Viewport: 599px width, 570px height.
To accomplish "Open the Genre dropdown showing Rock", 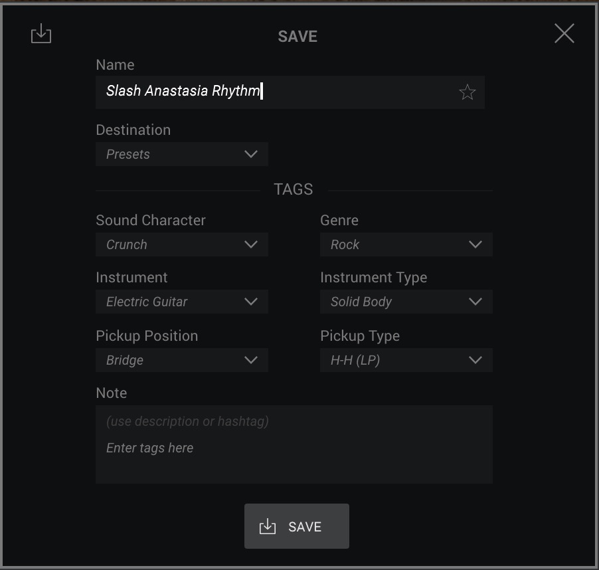I will pyautogui.click(x=406, y=244).
